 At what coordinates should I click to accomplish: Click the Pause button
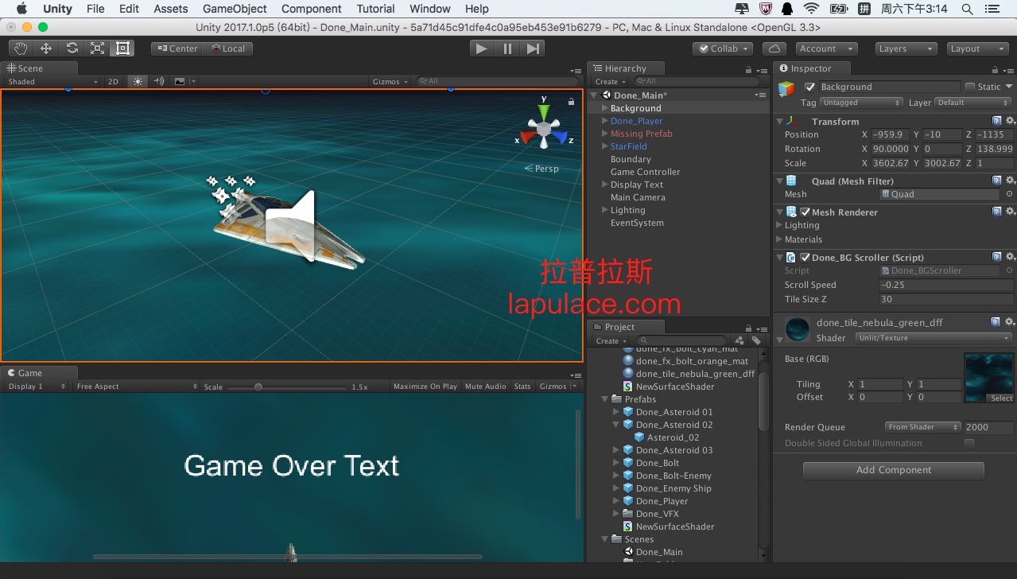[x=507, y=49]
